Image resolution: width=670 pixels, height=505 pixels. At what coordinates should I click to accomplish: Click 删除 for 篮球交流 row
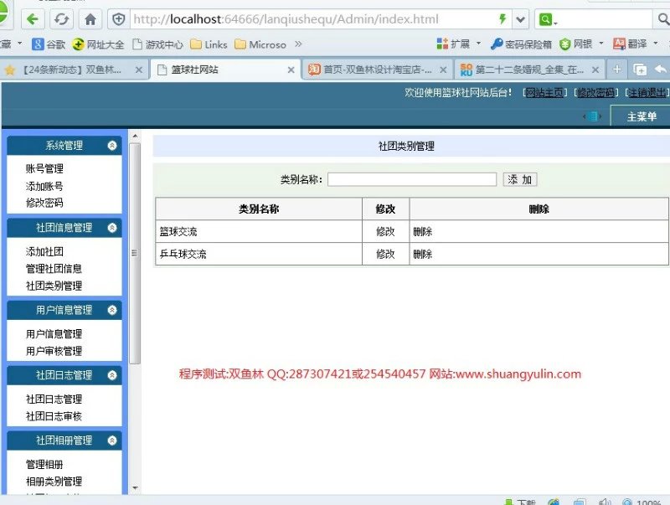point(423,232)
